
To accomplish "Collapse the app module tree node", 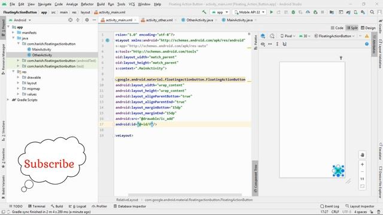I will click(x=8, y=27).
